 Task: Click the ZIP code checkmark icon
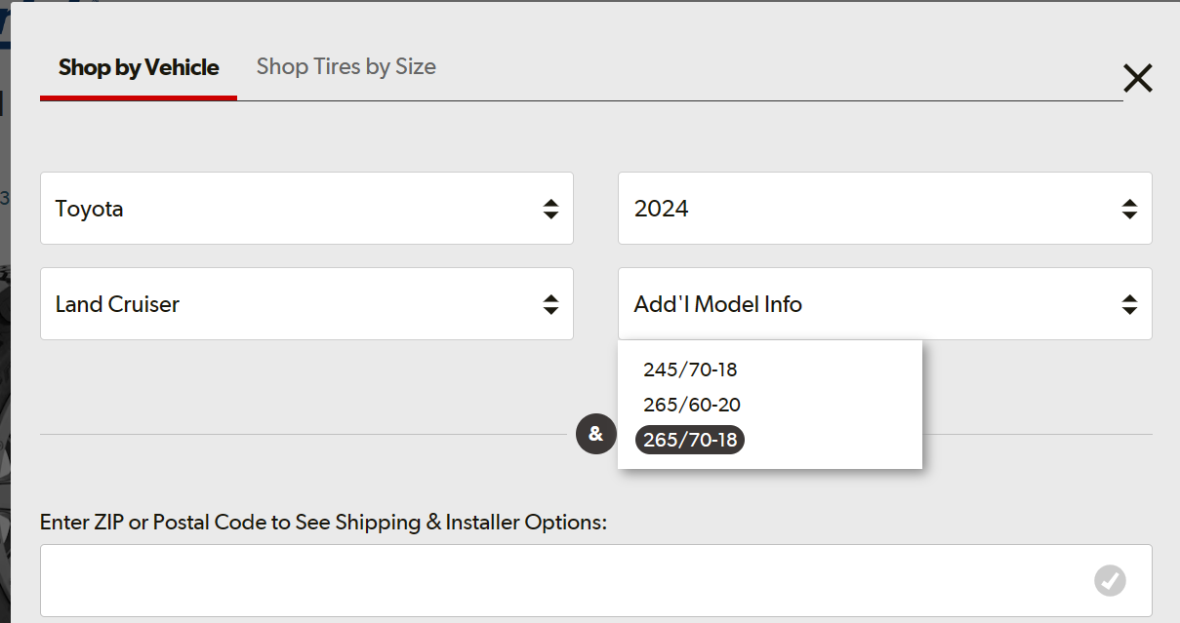1110,581
